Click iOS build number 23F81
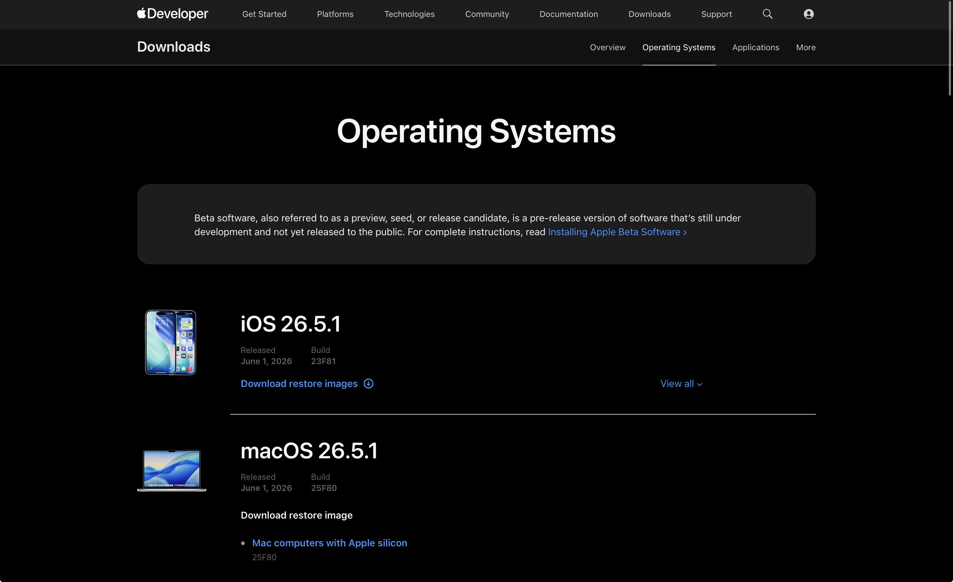 click(323, 361)
